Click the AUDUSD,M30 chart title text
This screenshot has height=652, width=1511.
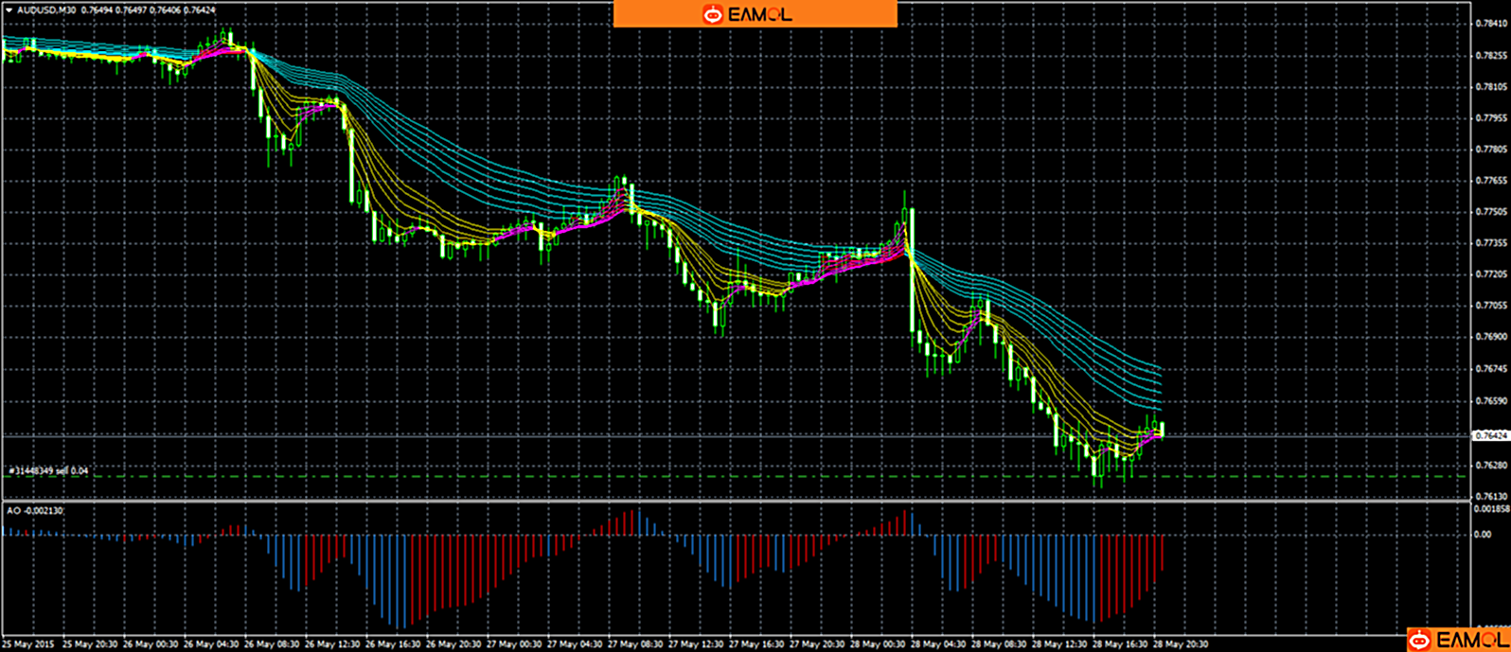tap(48, 10)
